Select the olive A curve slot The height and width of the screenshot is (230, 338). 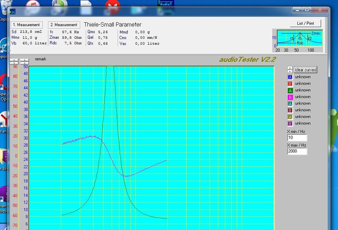coord(290,117)
